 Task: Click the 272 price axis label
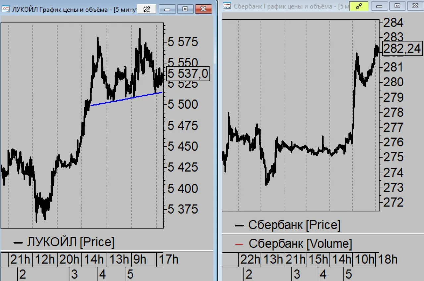point(393,202)
